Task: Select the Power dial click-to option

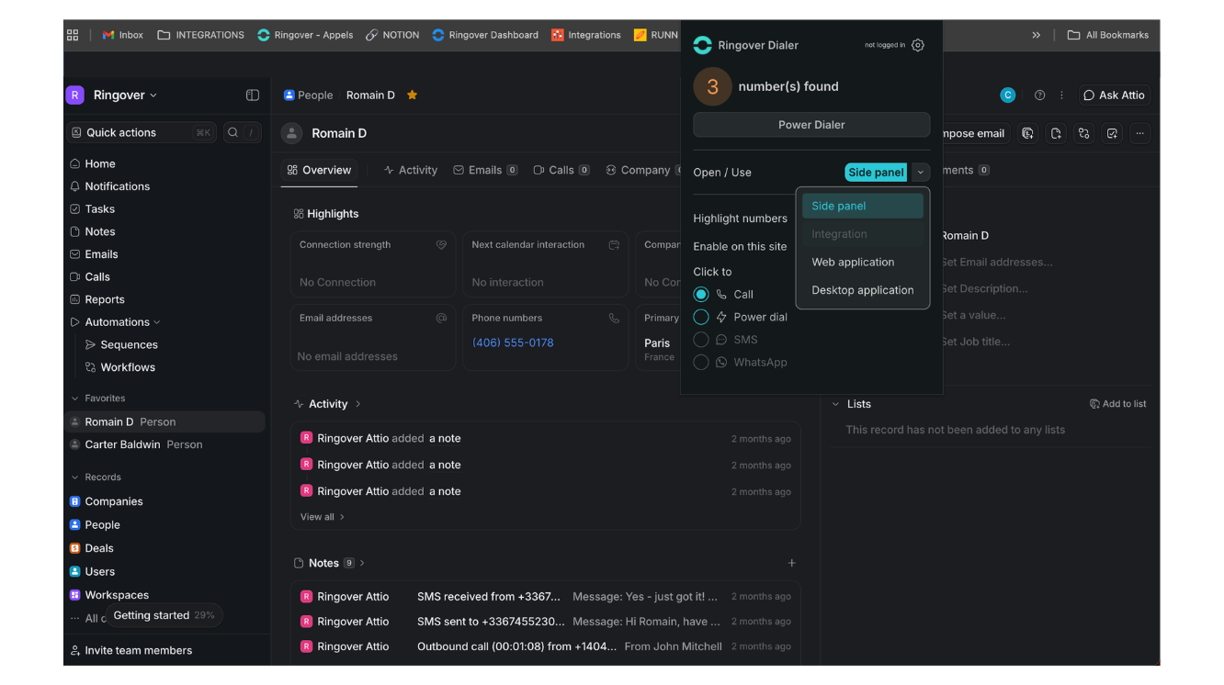Action: [x=701, y=317]
